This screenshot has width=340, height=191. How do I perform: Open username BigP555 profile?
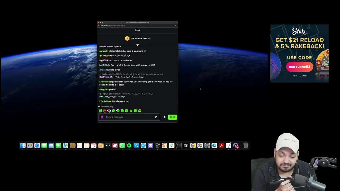(104, 60)
